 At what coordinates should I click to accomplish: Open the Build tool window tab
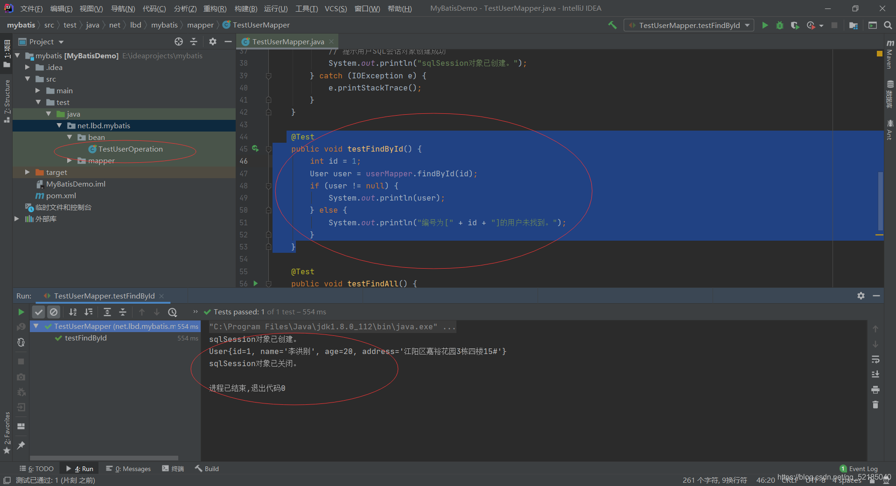[x=207, y=468]
